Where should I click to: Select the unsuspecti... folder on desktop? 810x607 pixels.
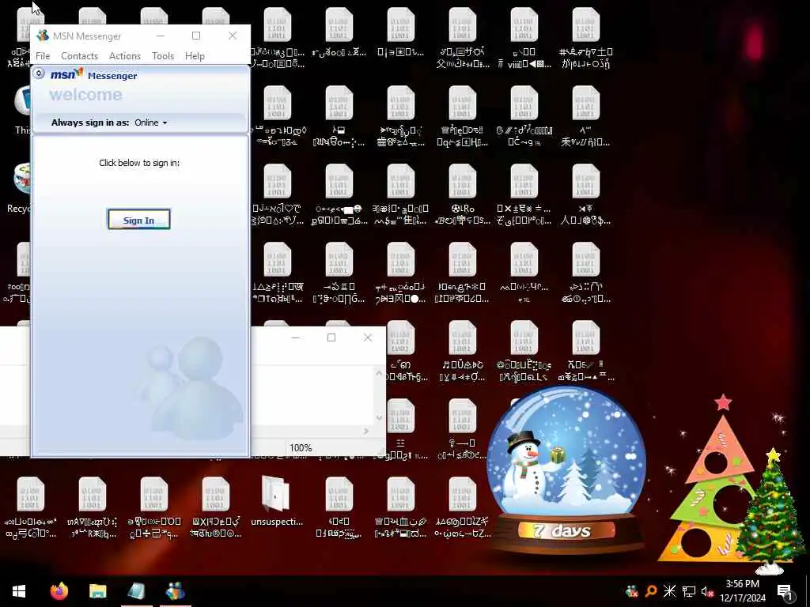coord(277,502)
